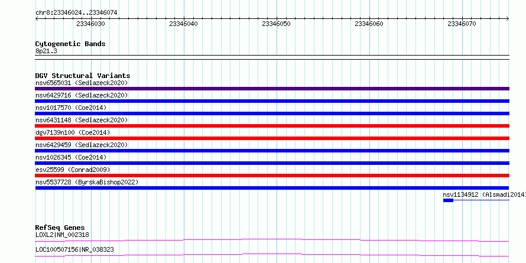The height and width of the screenshot is (263, 526).
Task: Click the red bar for esv25599
Action: coord(272,176)
